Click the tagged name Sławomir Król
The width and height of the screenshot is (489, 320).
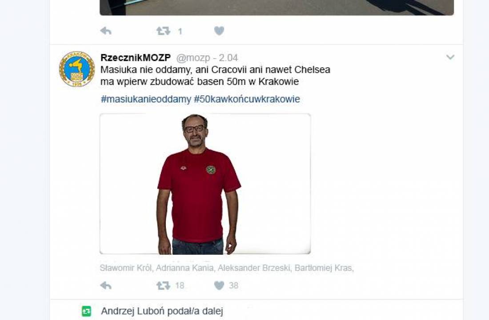point(125,268)
